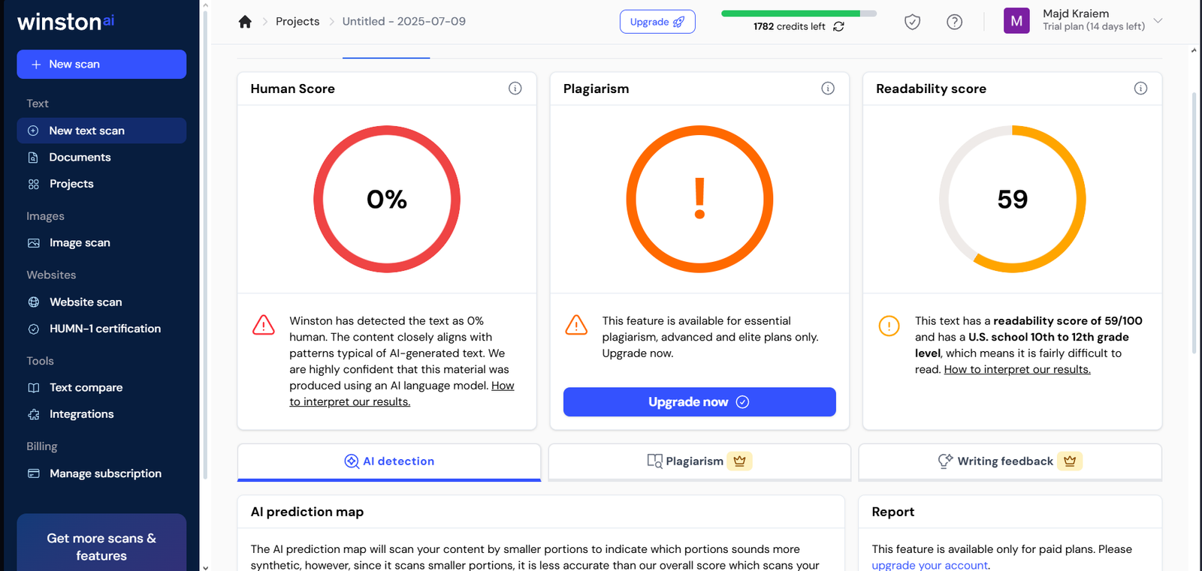Switch to the AI detection tab
This screenshot has width=1202, height=571.
[389, 461]
